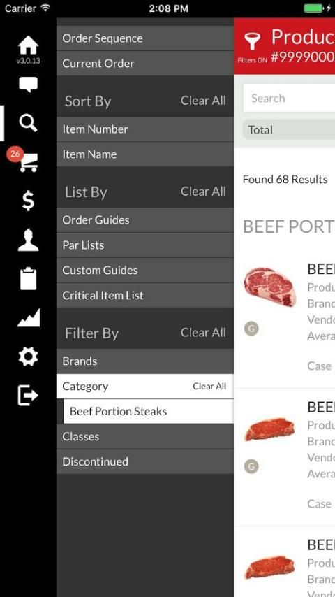
Task: Focus the product Search field
Action: pos(289,99)
